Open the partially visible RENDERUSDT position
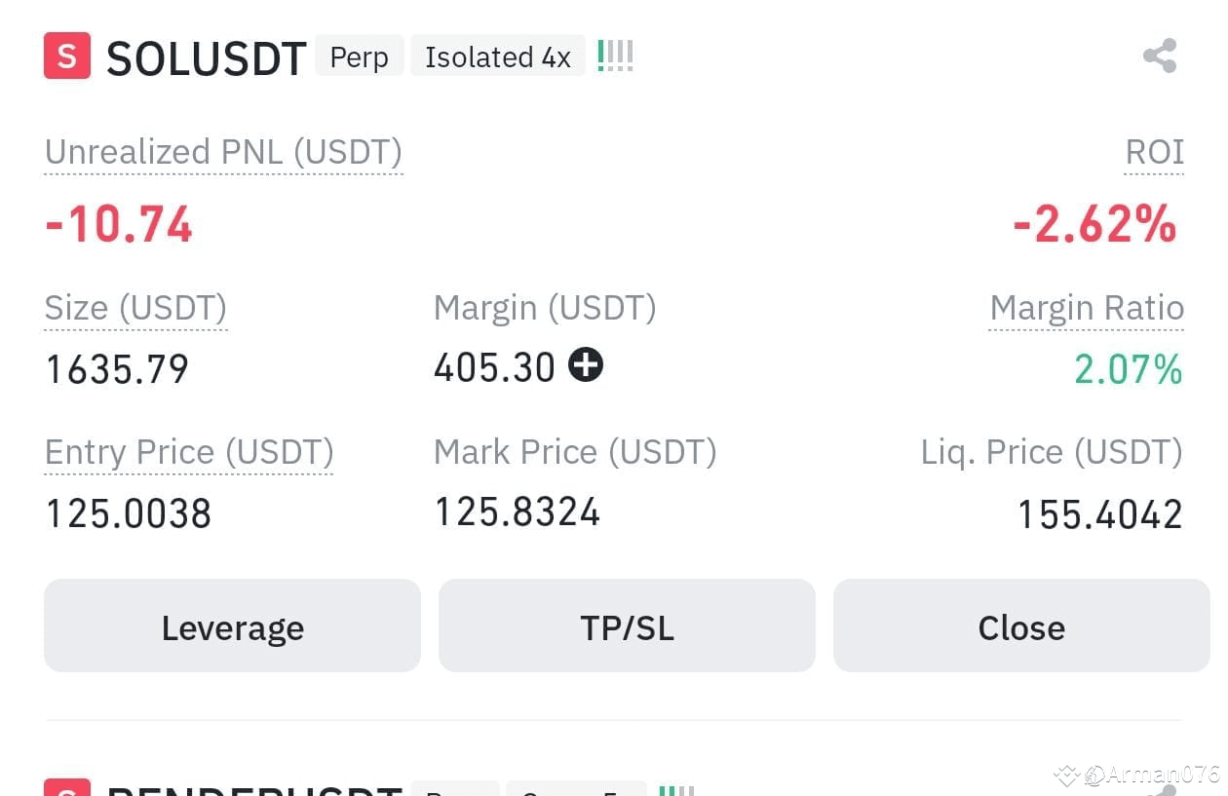The height and width of the screenshot is (796, 1228). click(x=254, y=789)
